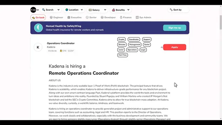Select the Developer category tab

pos(108,17)
